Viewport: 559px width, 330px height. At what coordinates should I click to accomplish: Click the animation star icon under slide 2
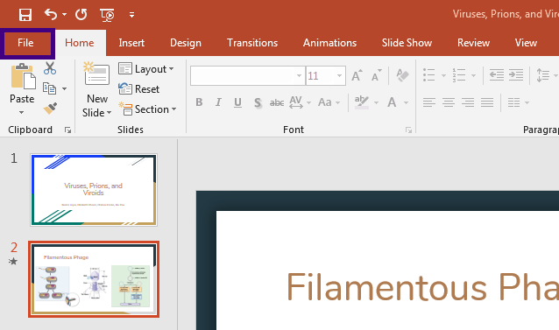[13, 262]
